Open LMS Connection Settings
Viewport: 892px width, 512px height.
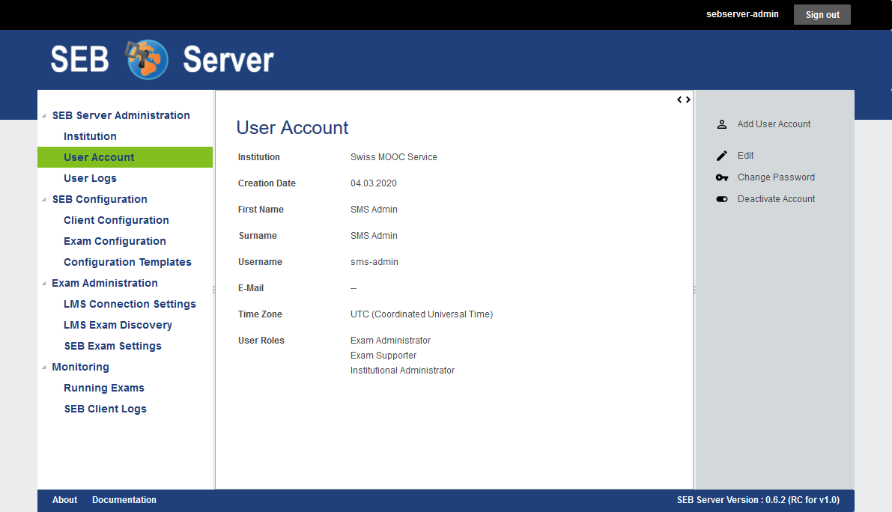tap(130, 304)
